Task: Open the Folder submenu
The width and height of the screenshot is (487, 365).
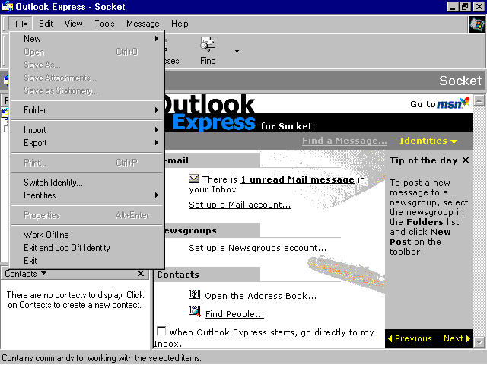Action: 87,110
